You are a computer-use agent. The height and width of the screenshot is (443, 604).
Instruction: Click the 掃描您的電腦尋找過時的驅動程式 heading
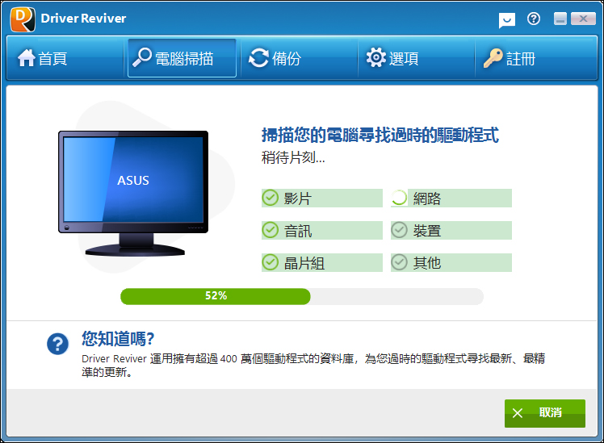(380, 136)
